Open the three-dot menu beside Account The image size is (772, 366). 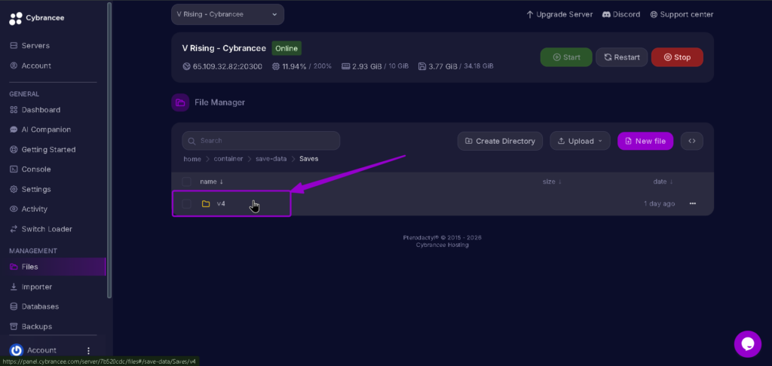pos(89,351)
